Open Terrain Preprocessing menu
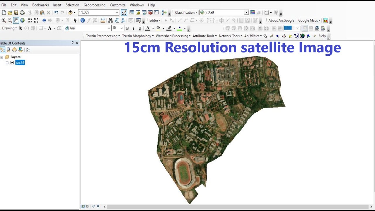 [x=103, y=36]
